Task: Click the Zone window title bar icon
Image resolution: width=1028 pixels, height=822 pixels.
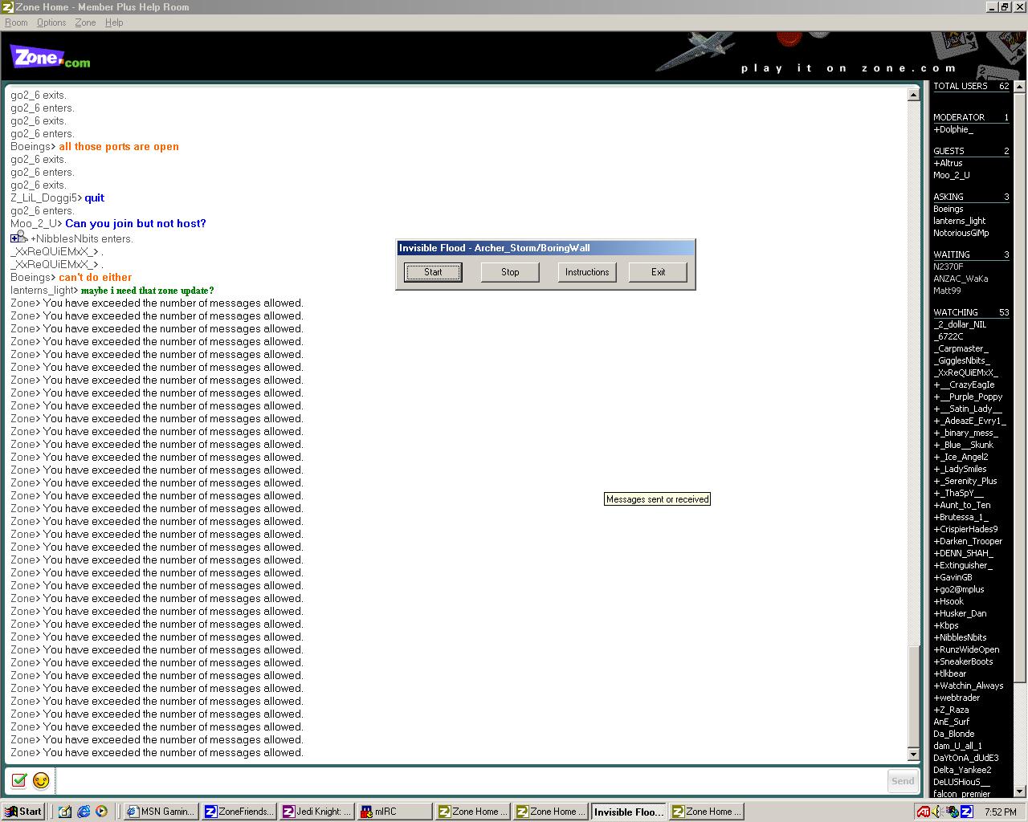Action: tap(7, 7)
